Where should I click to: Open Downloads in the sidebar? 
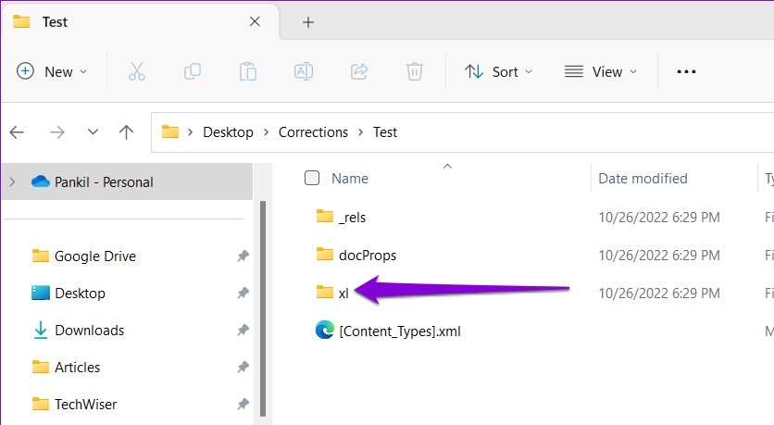tap(90, 331)
